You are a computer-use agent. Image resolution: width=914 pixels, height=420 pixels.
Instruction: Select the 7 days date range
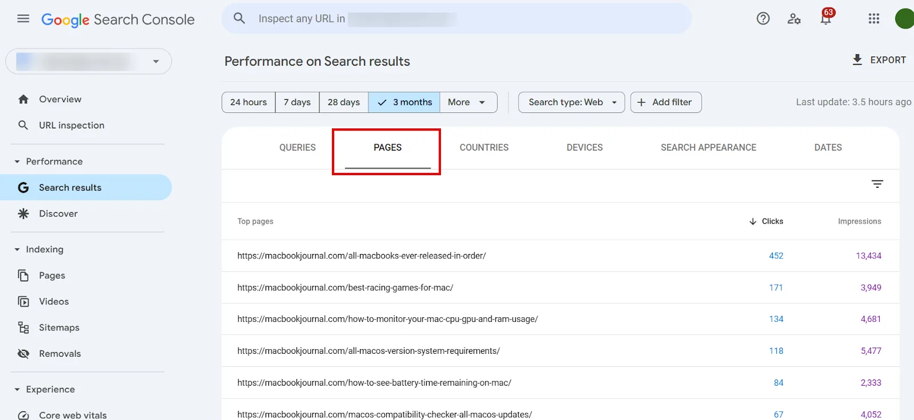tap(297, 102)
